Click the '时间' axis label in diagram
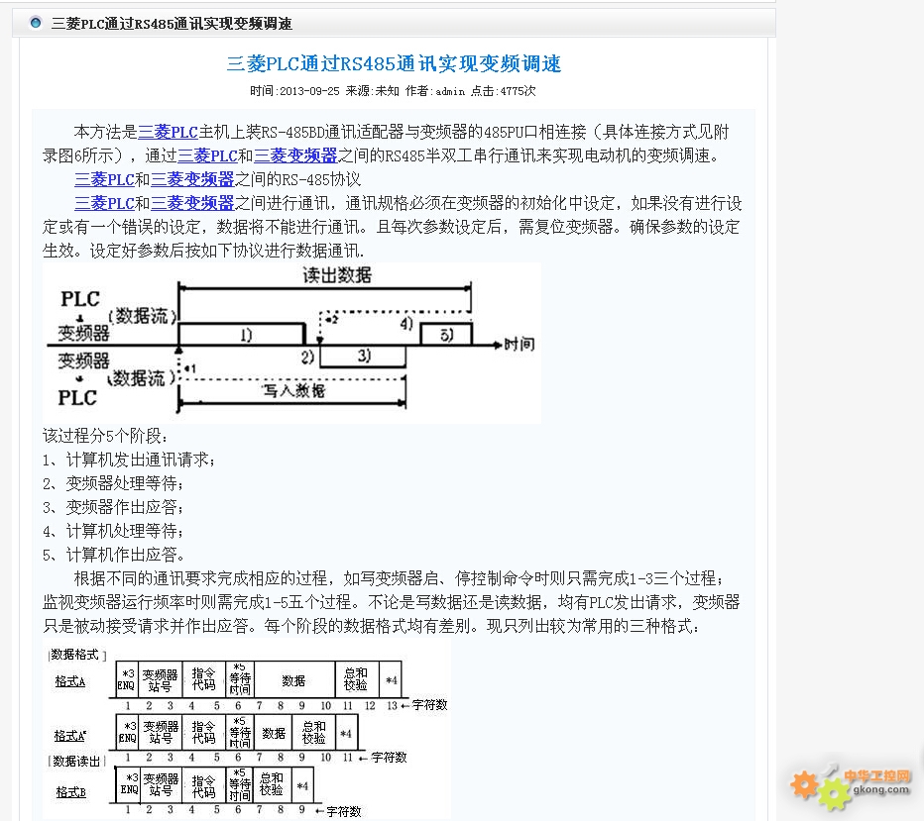 coord(520,345)
